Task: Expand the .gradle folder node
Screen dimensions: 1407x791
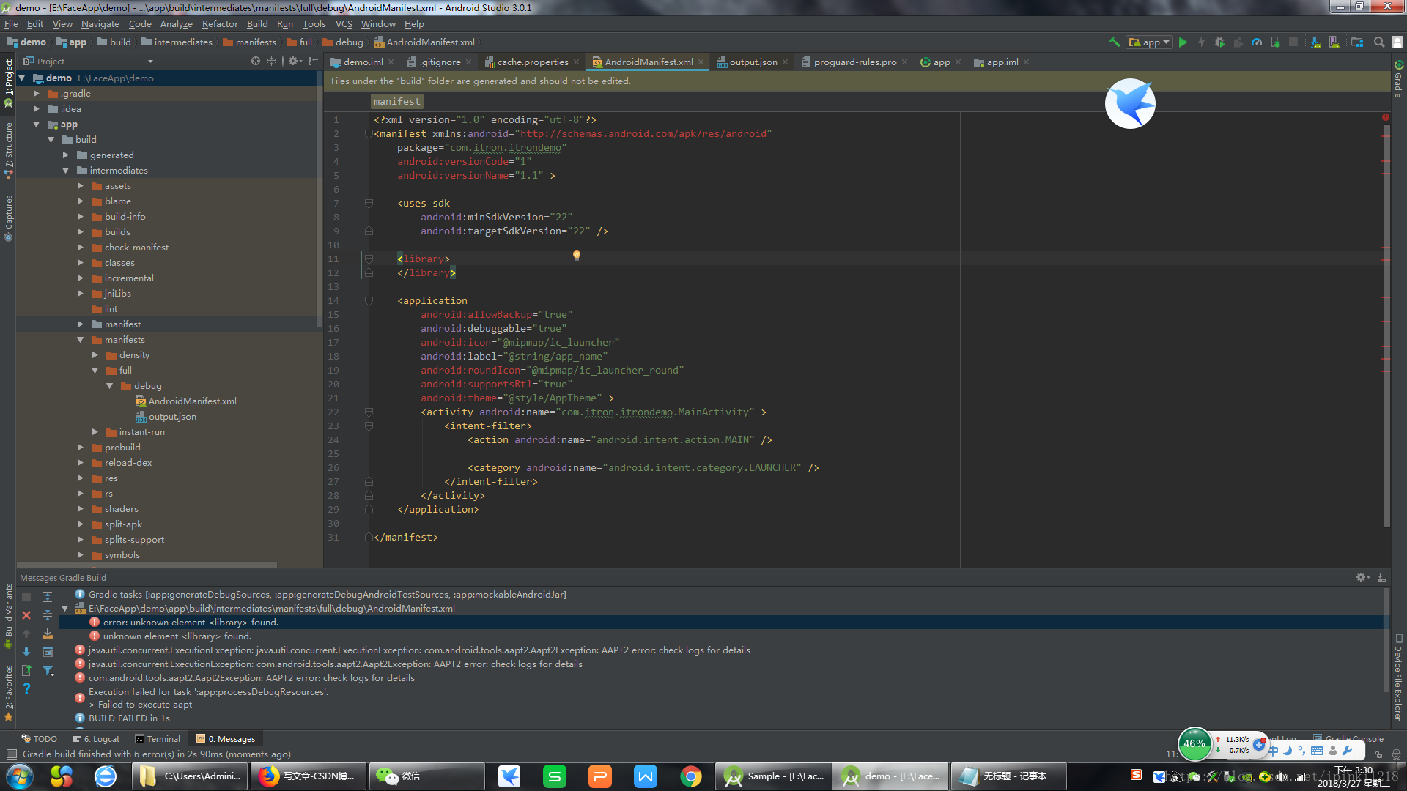Action: coord(36,94)
